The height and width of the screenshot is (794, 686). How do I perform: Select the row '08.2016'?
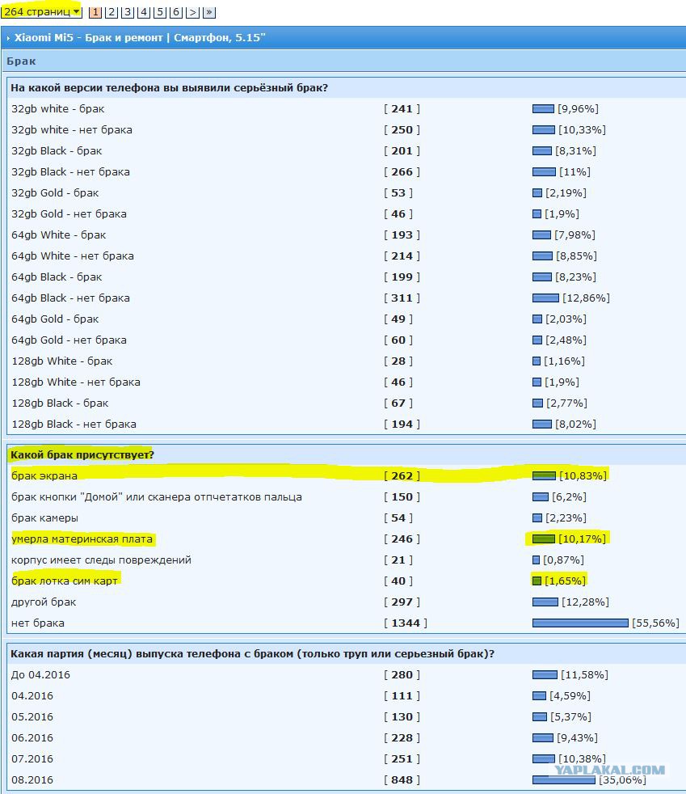[346, 779]
